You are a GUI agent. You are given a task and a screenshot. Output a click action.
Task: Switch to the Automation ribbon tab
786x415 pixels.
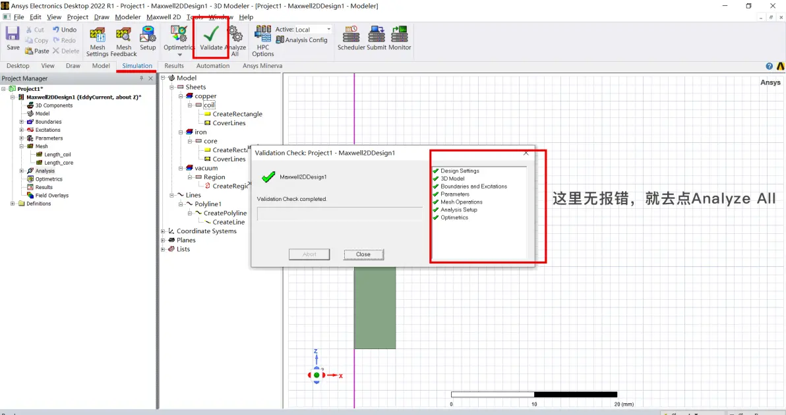tap(213, 66)
